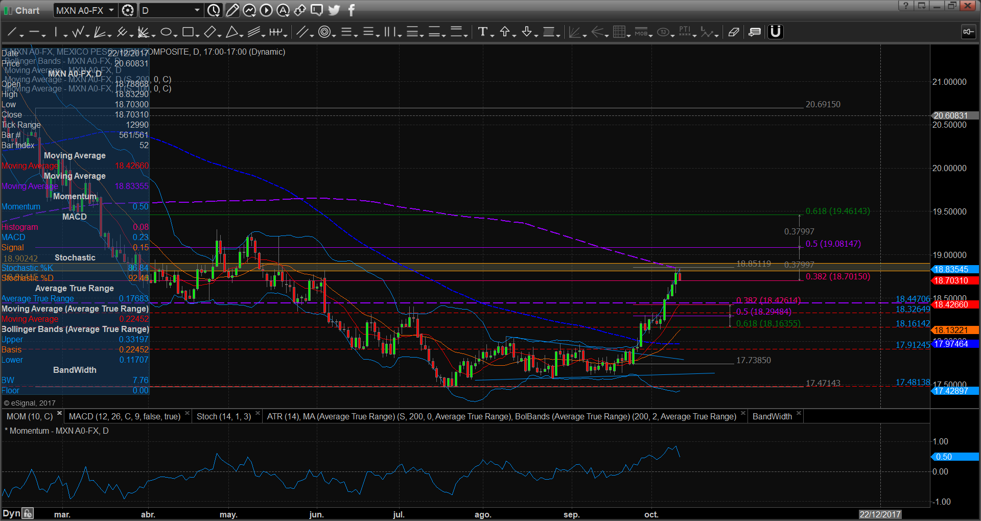Share chart via Twitter icon

tap(334, 10)
